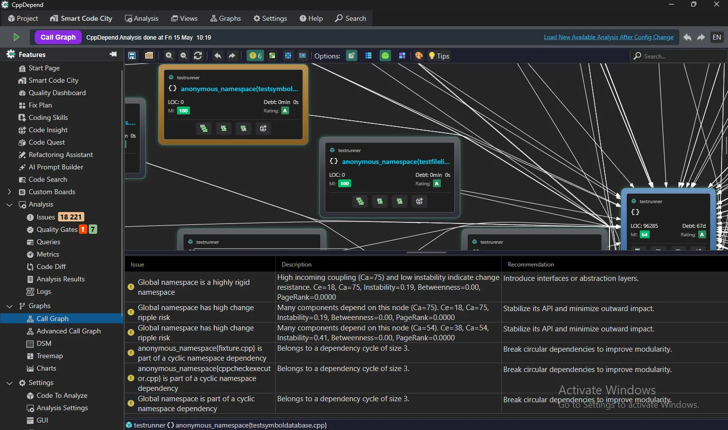Open the Project menu
Viewport: 728px width, 430px height.
(x=23, y=18)
